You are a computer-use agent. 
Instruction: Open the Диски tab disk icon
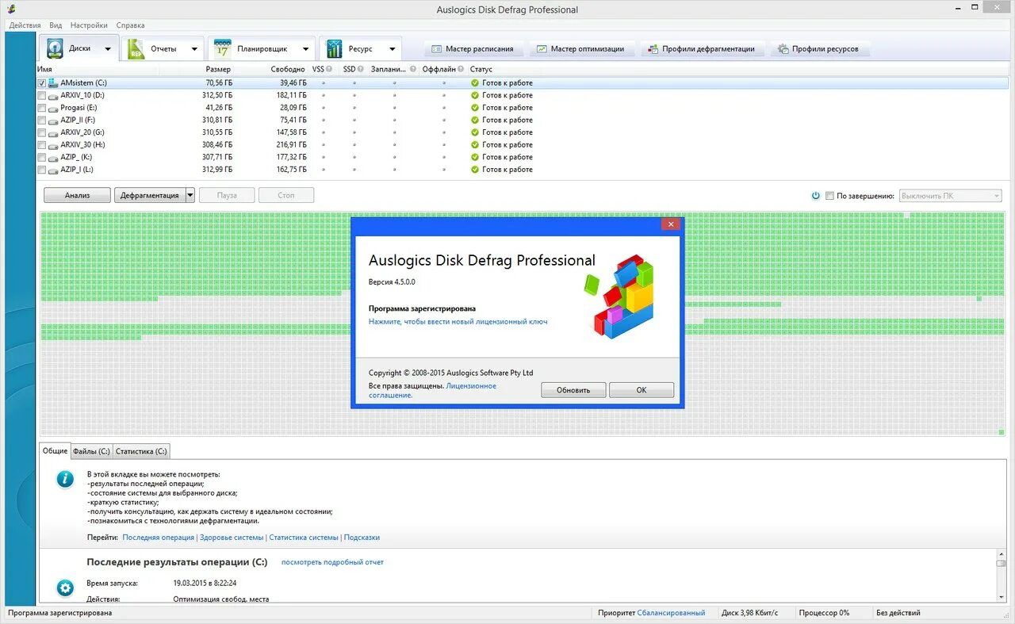point(55,48)
